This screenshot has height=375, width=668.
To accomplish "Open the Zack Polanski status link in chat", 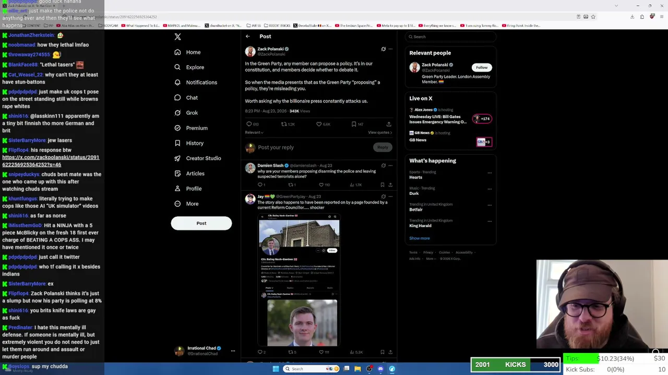I will pyautogui.click(x=51, y=161).
